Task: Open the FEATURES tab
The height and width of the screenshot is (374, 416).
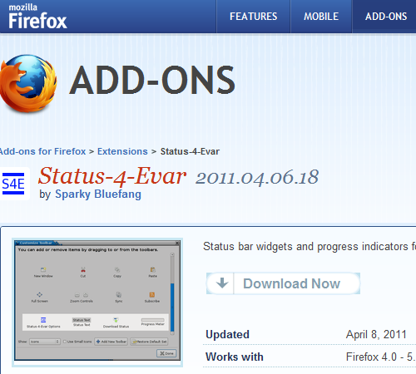Action: [x=253, y=17]
